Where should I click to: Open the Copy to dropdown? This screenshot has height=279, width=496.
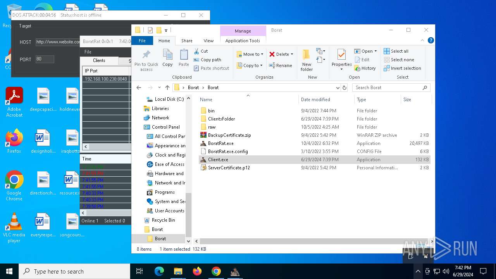pos(250,65)
